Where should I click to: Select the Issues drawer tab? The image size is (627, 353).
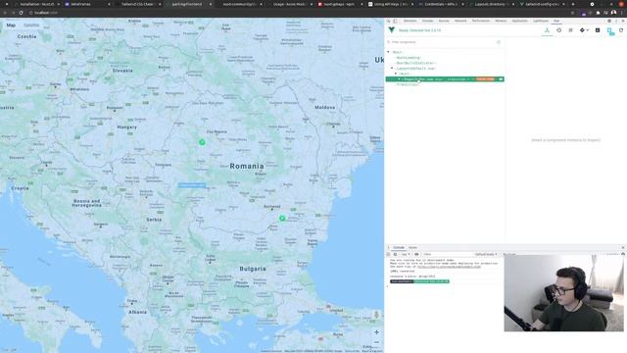[x=412, y=248]
